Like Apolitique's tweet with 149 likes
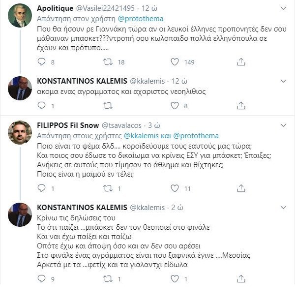This screenshot has width=295, height=305. click(x=175, y=62)
